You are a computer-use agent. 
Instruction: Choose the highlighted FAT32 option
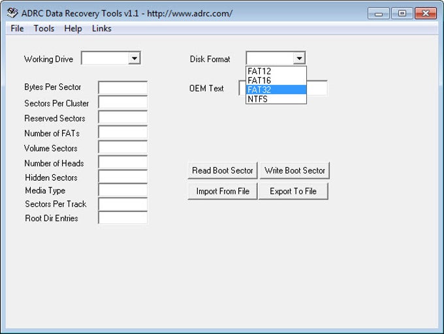pyautogui.click(x=276, y=89)
